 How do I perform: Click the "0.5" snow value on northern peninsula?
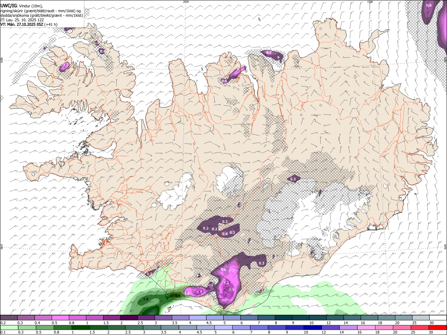click(x=225, y=81)
